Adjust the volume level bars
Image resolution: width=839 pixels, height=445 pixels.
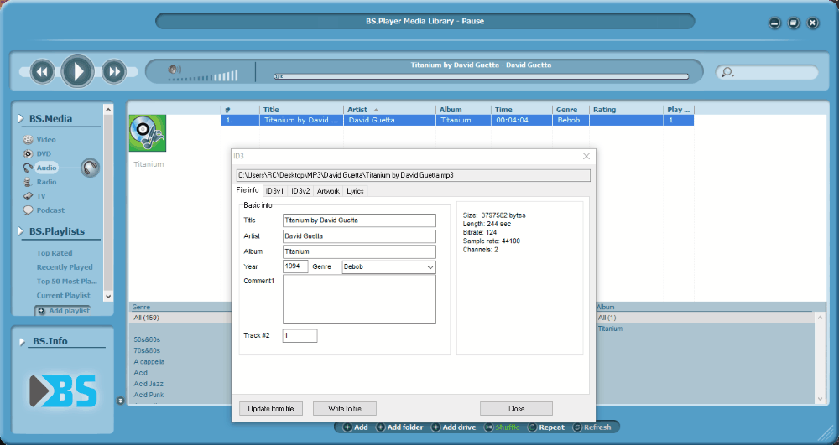coord(203,76)
